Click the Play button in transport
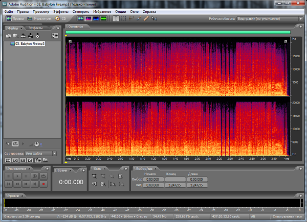Image resolution: width=307 pixels, height=222 pixels. pyautogui.click(x=17, y=176)
